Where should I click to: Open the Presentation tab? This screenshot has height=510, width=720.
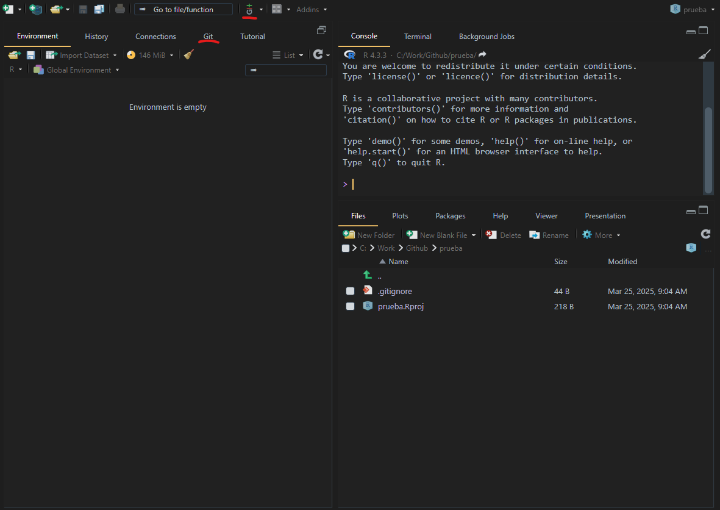tap(605, 216)
